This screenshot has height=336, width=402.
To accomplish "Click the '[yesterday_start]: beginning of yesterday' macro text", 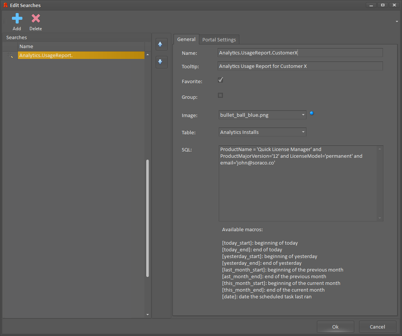I will point(269,256).
